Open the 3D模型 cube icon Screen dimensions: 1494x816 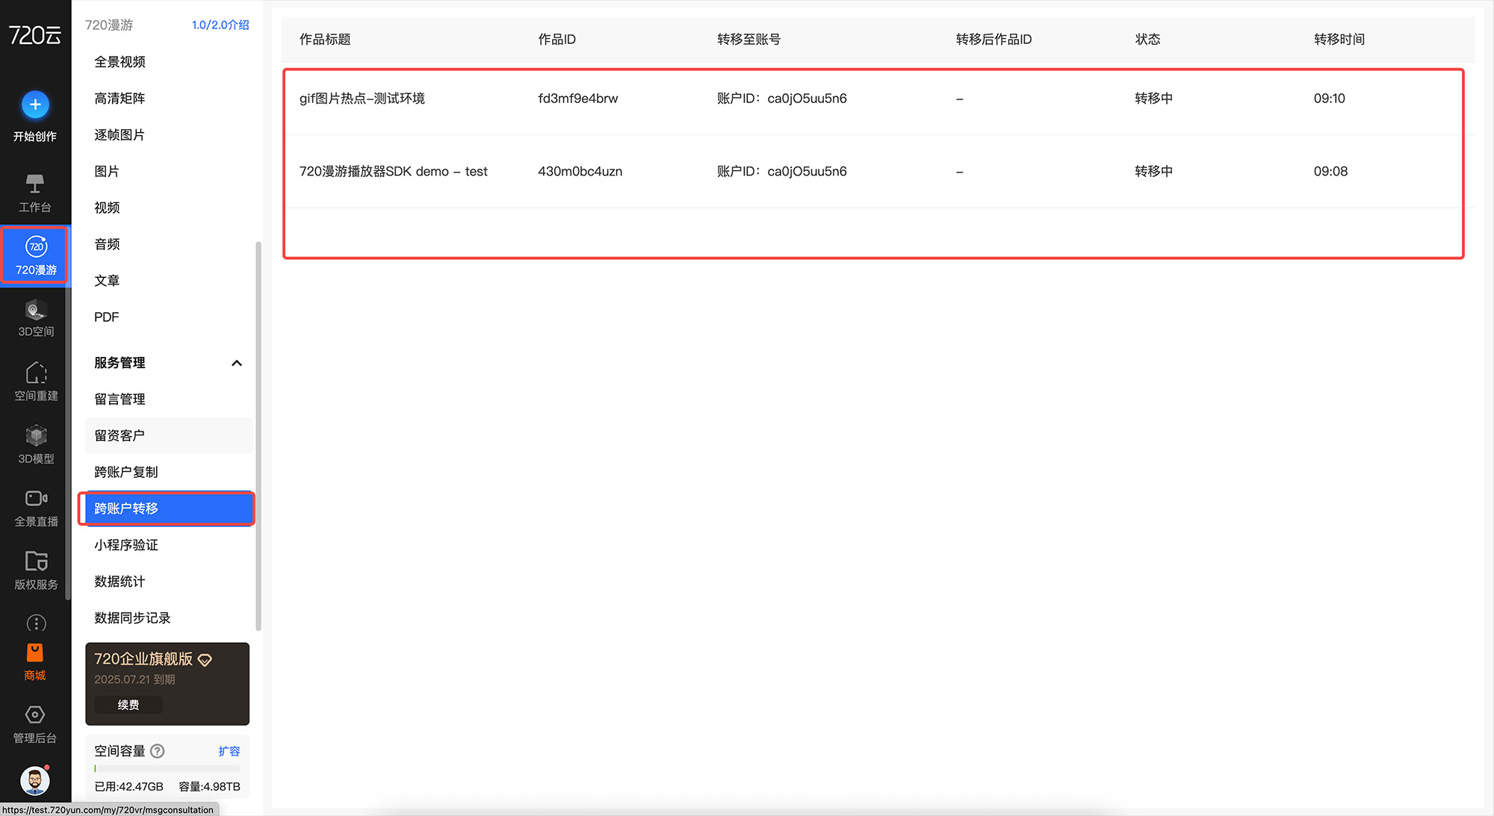36,435
